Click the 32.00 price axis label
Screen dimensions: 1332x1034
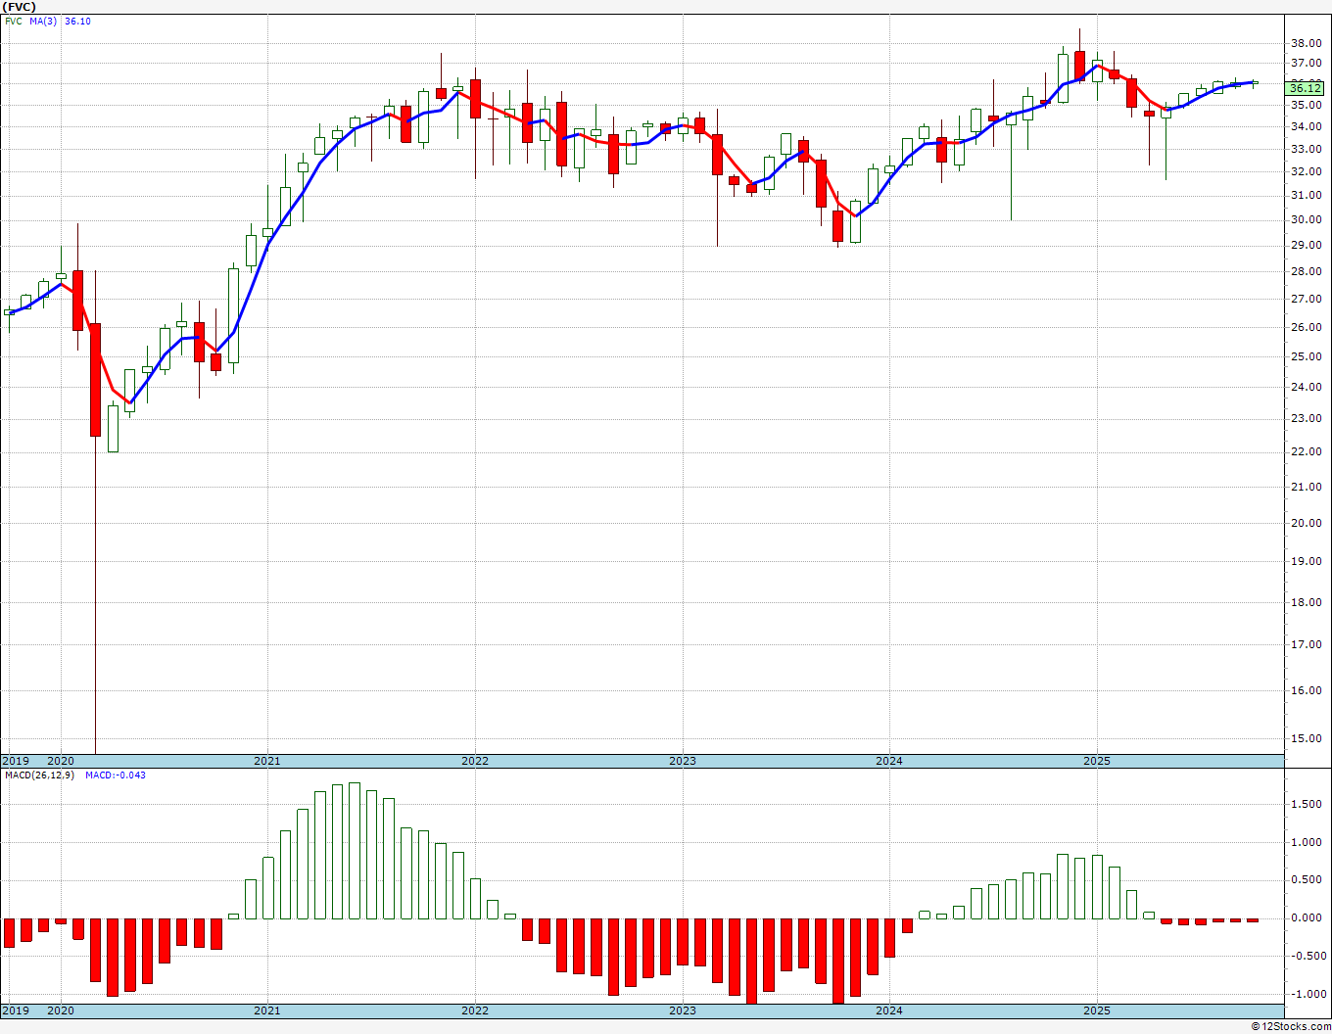pos(1306,171)
